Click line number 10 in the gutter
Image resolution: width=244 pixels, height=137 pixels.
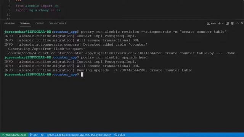(x=8, y=15)
